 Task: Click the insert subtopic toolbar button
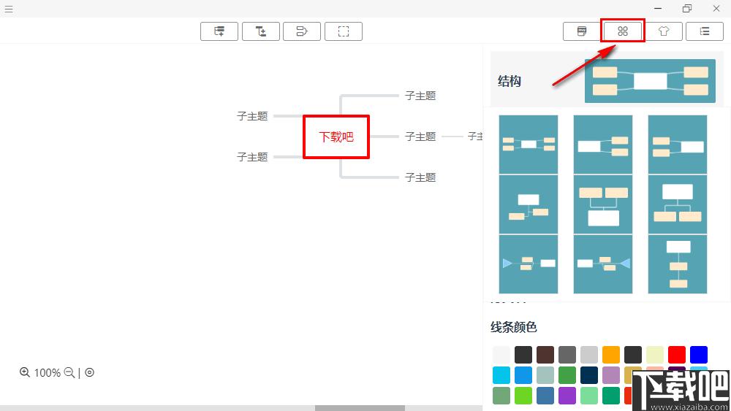261,31
